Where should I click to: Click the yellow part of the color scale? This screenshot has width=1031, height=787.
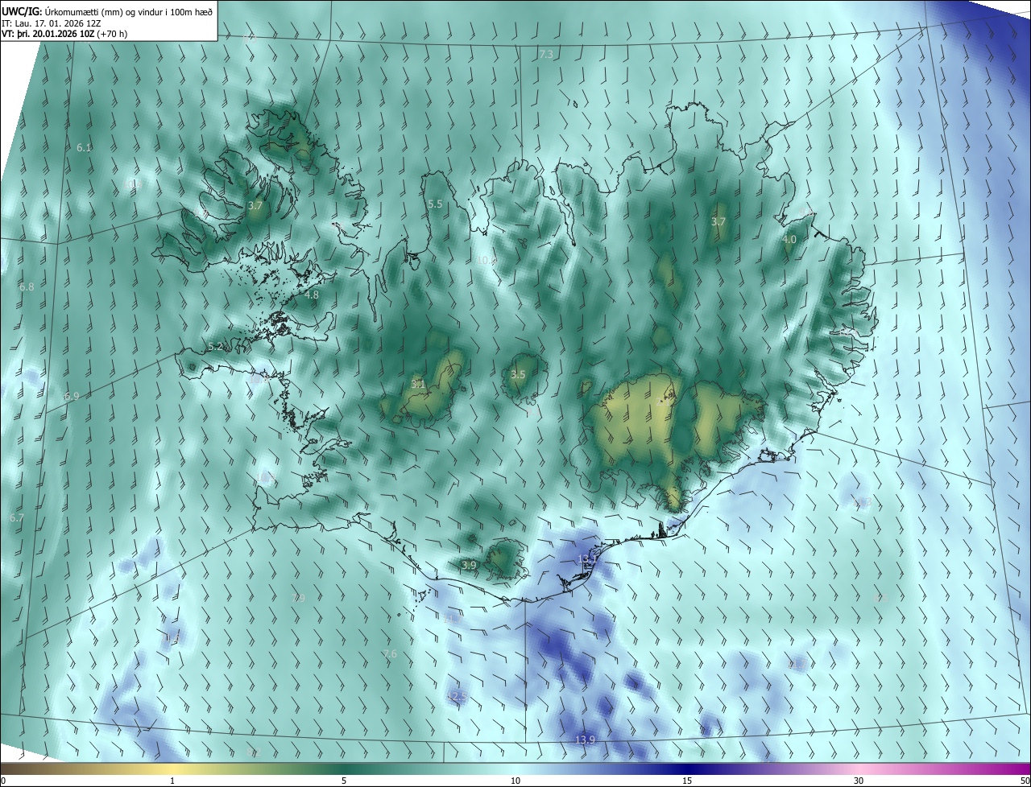pyautogui.click(x=172, y=769)
